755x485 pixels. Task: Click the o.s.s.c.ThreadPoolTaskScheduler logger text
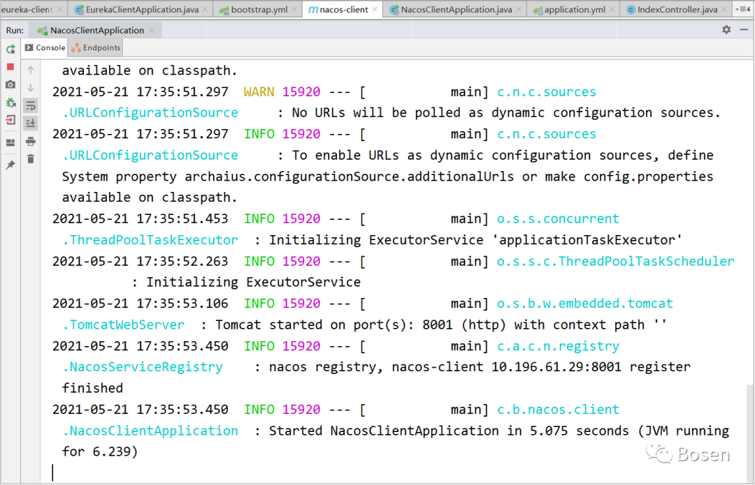pos(616,261)
